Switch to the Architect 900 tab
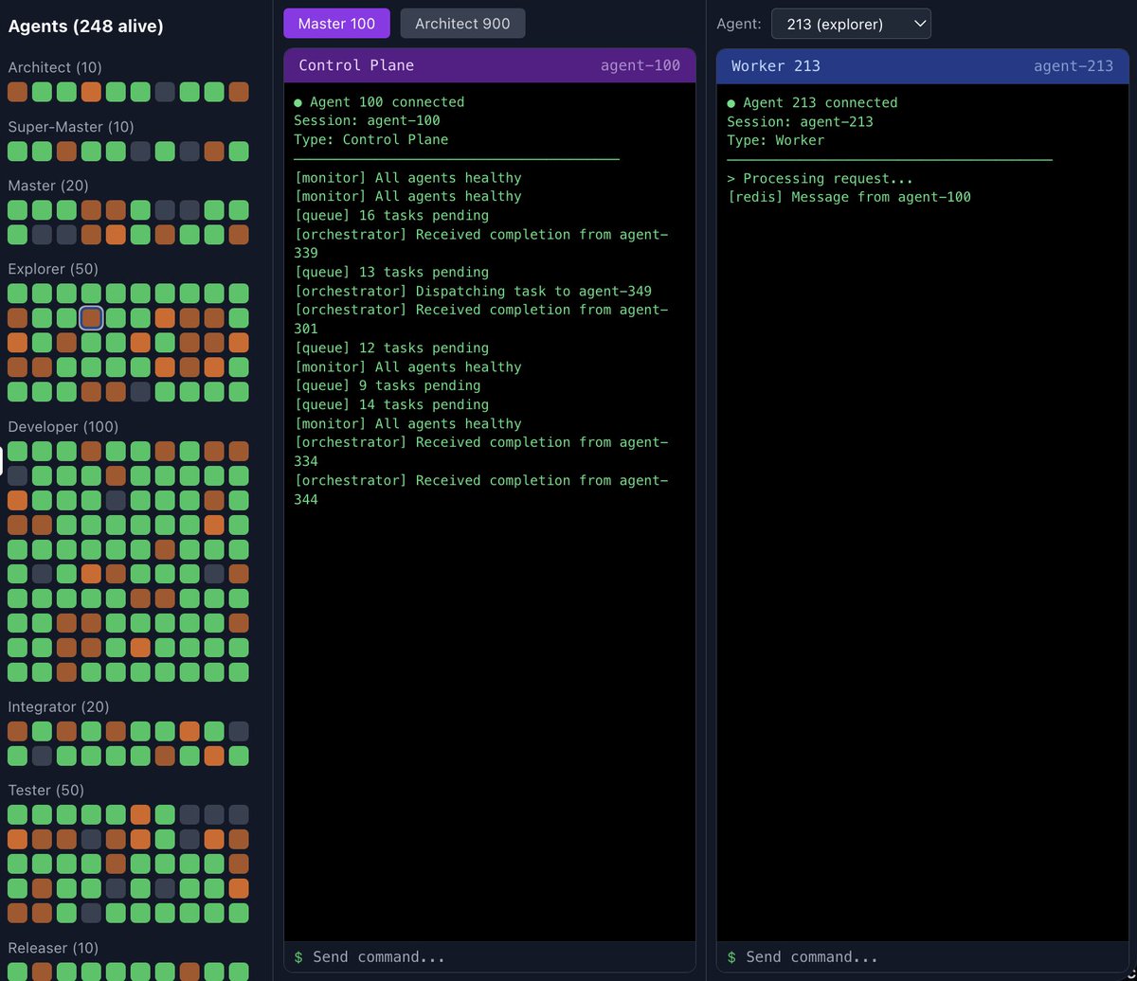The image size is (1137, 981). [462, 24]
